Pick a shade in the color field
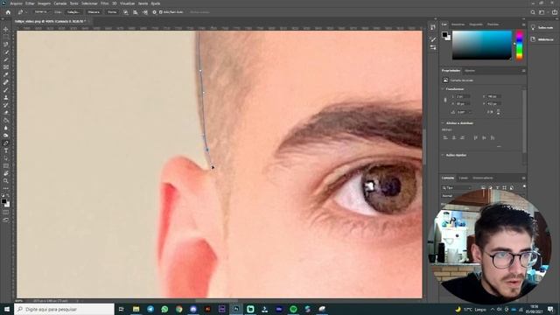The image size is (560, 315). point(482,45)
